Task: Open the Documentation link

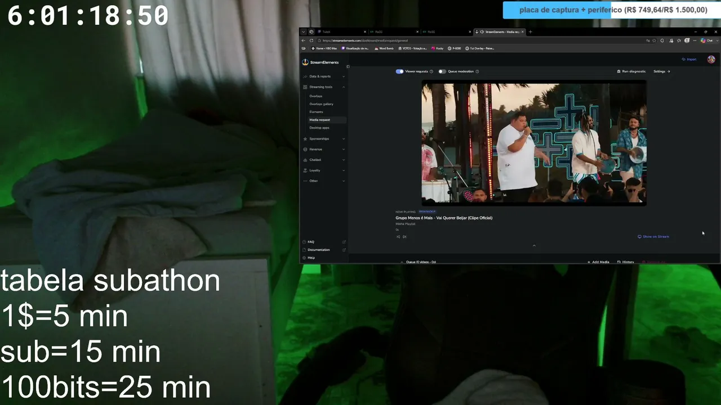Action: coord(319,250)
